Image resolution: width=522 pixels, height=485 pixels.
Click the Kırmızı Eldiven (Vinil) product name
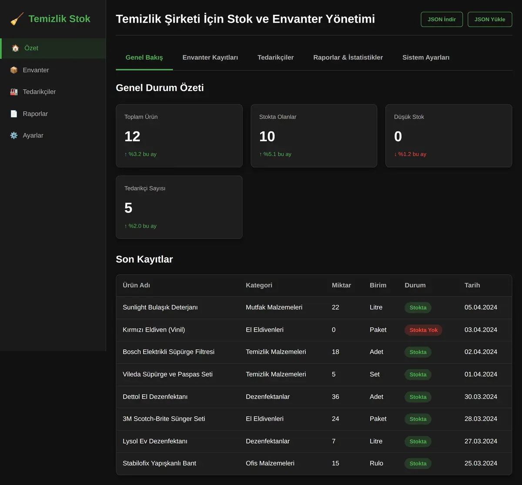[x=154, y=330]
